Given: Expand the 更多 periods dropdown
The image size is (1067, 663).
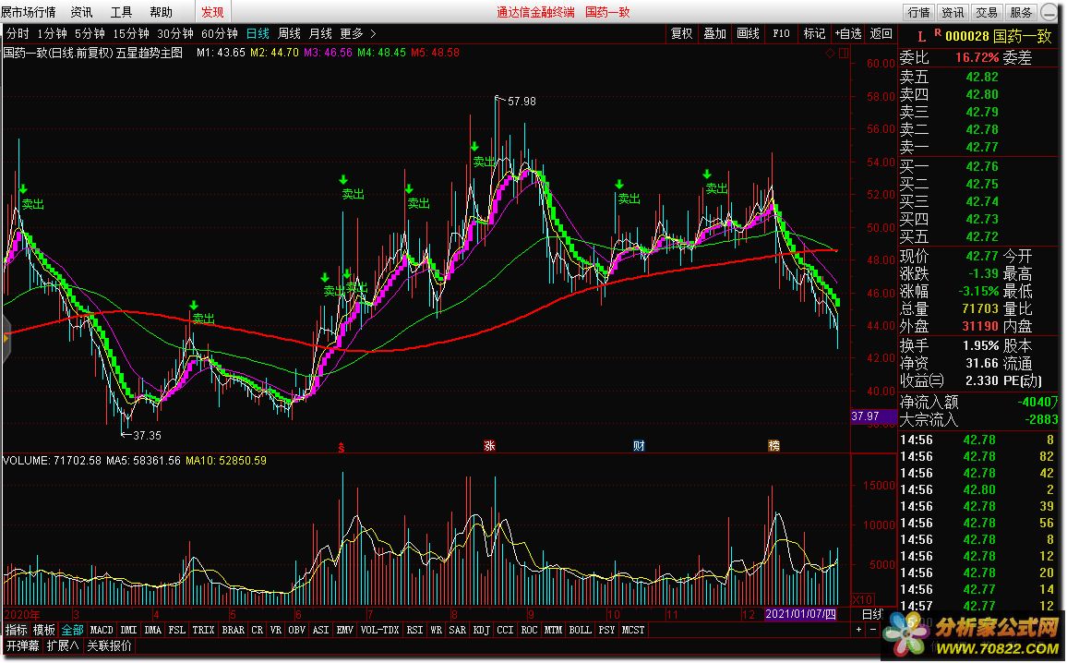Looking at the screenshot, I should (x=358, y=33).
